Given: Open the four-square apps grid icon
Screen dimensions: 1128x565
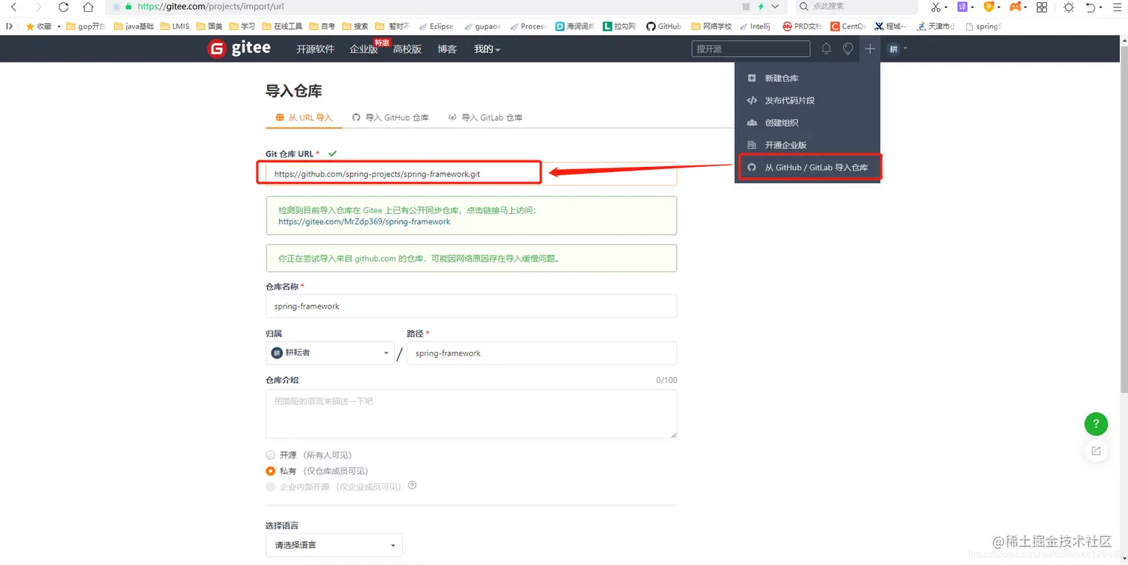Looking at the screenshot, I should [1042, 7].
